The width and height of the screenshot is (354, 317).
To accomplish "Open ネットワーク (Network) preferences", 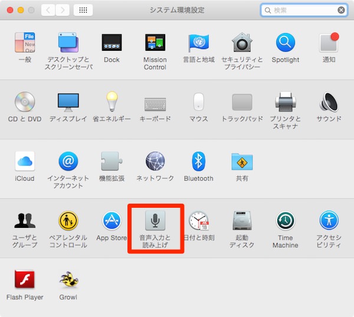I will (155, 161).
